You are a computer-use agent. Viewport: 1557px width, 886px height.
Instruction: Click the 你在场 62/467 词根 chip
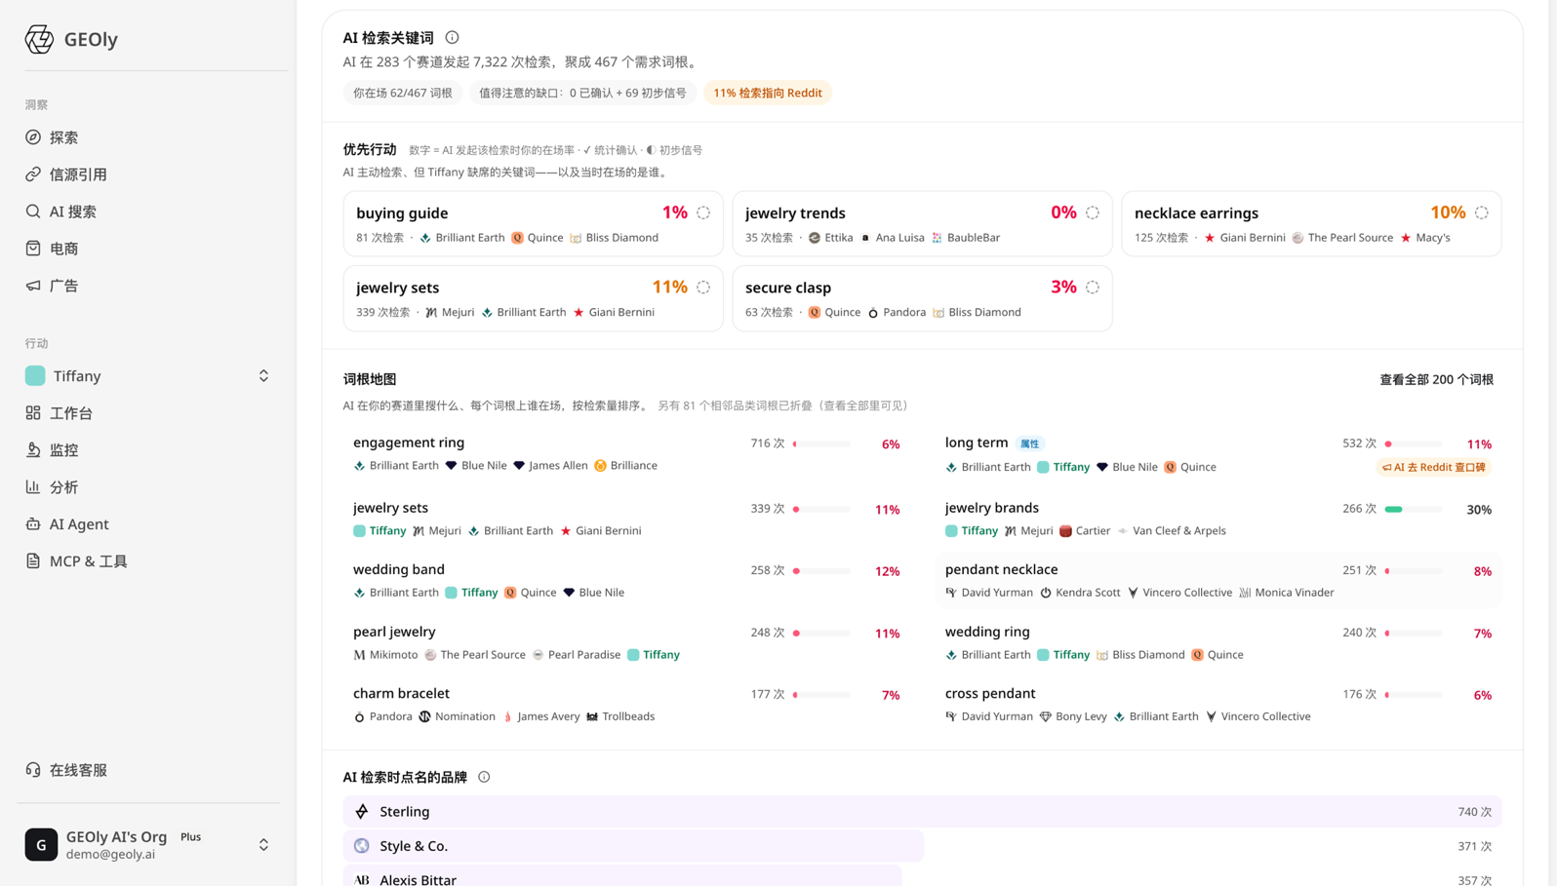(x=402, y=93)
